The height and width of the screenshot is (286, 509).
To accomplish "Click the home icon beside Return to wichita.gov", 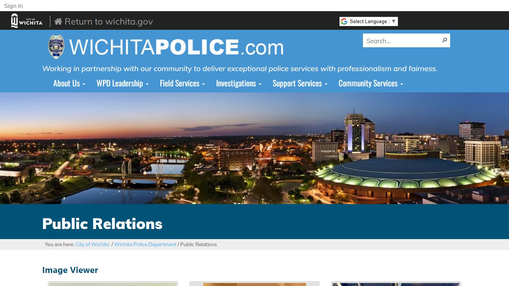I will [x=58, y=22].
